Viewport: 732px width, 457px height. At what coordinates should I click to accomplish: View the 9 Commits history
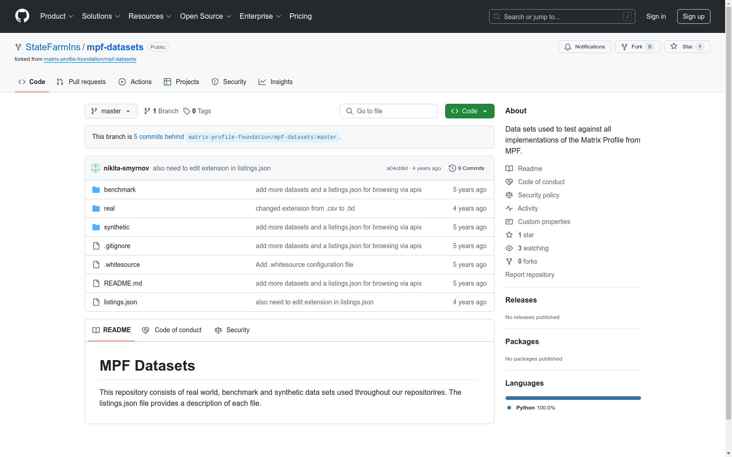[x=467, y=168]
